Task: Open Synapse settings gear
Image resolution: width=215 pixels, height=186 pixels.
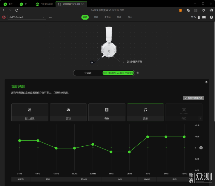Action: click(x=203, y=10)
